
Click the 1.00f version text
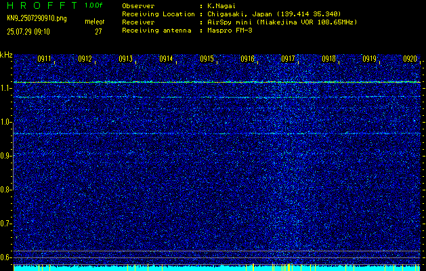click(x=93, y=5)
